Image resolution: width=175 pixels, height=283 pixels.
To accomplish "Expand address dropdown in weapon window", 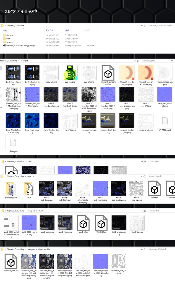I will (x=142, y=176).
